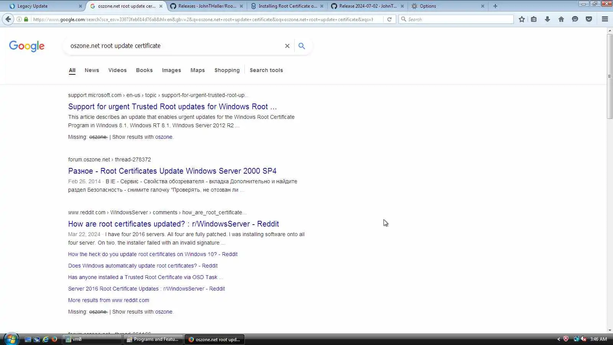
Task: Launch Internet Explorer from quick launch
Action: pos(46,339)
